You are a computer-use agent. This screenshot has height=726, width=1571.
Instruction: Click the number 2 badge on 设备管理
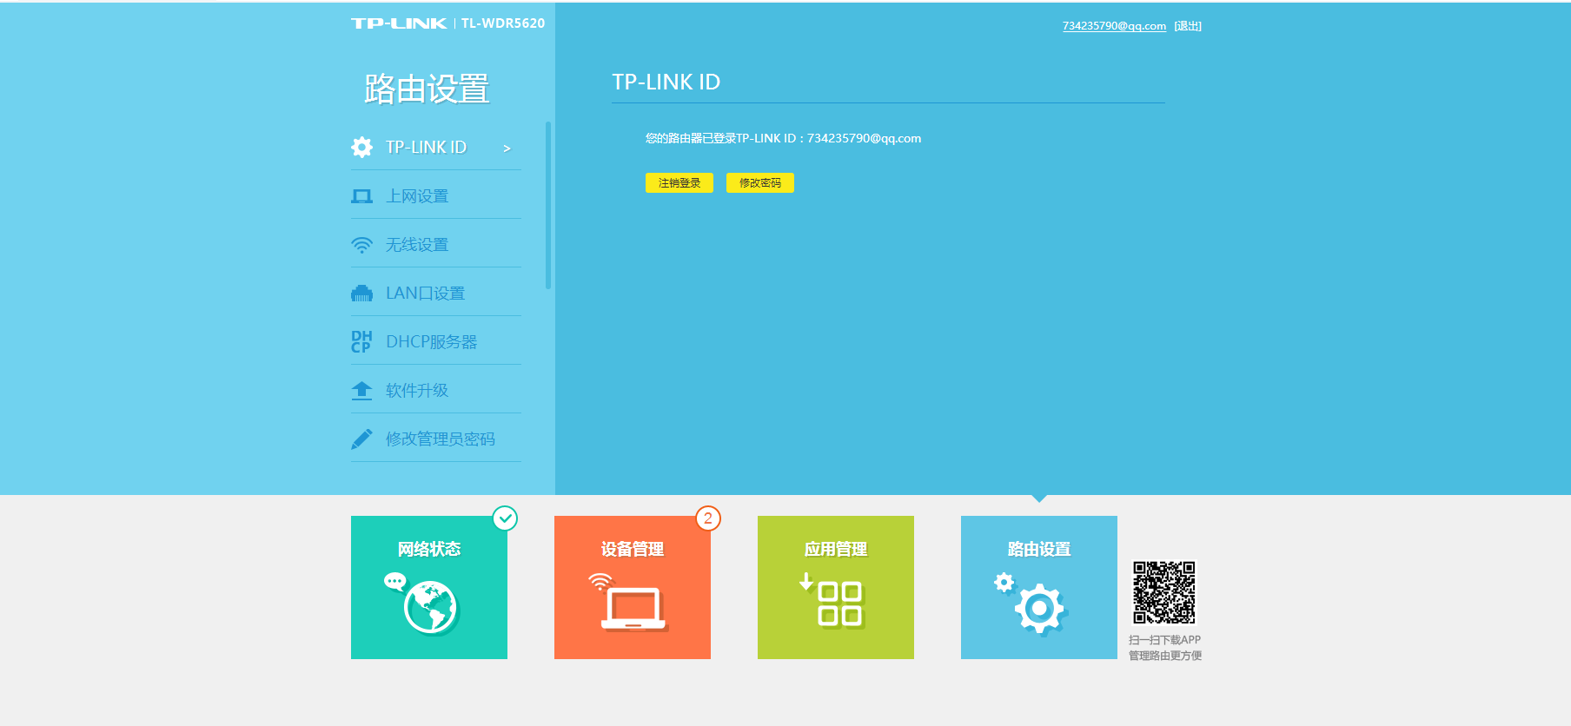click(708, 518)
